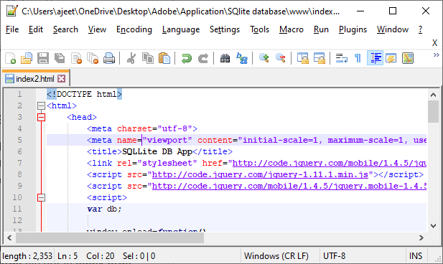Expand hidden toolbar icons chevron
Screen dimensions: 443x264
pyautogui.click(x=437, y=55)
